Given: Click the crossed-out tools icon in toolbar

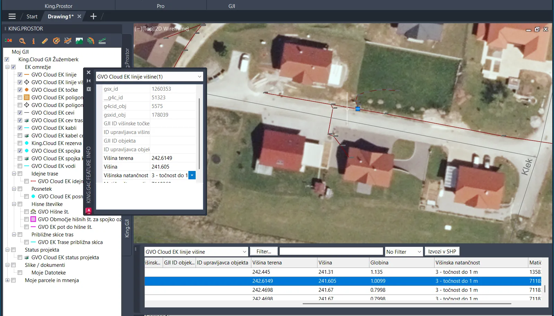Looking at the screenshot, I should [x=68, y=41].
